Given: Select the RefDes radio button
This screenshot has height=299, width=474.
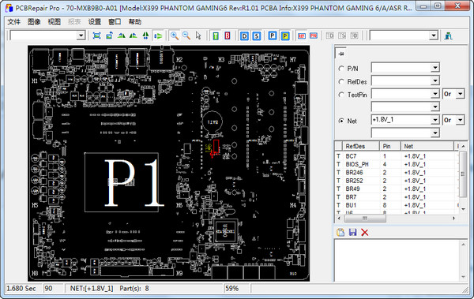Looking at the screenshot, I should (x=341, y=81).
